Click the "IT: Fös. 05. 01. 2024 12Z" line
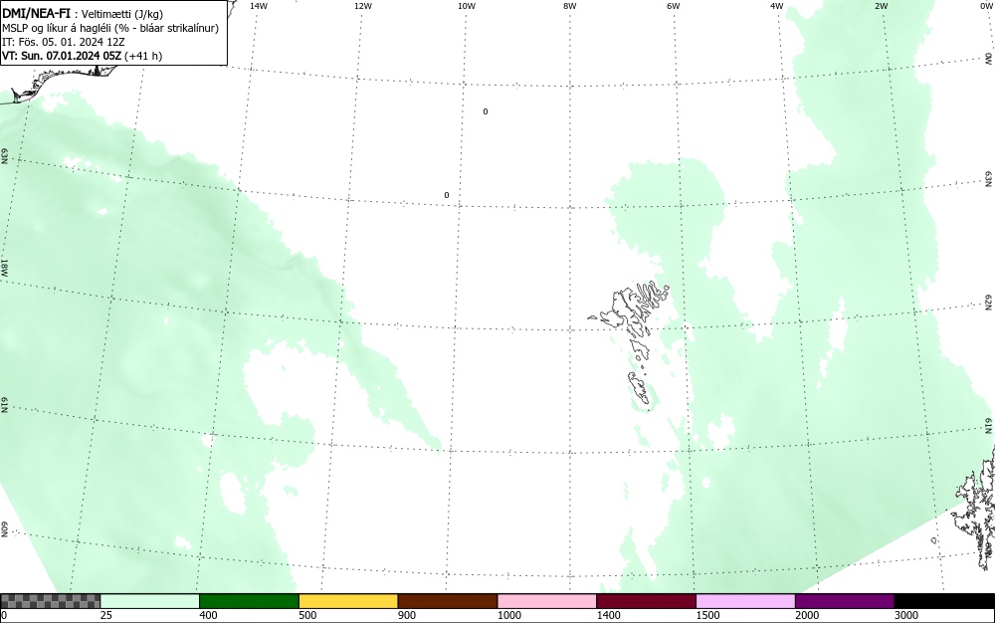 tap(64, 42)
